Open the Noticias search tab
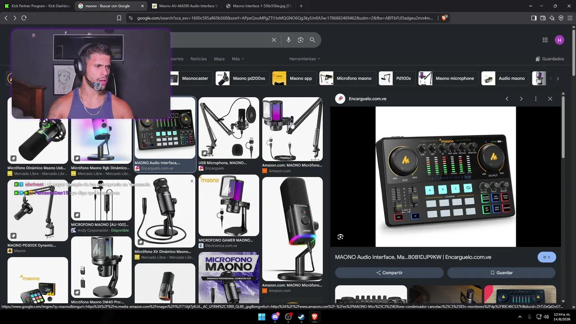The width and height of the screenshot is (576, 324). click(x=198, y=59)
